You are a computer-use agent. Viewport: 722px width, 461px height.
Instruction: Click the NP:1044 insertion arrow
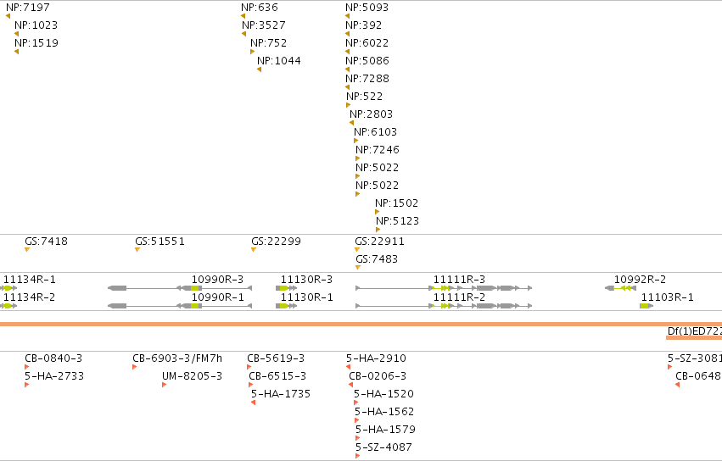260,69
